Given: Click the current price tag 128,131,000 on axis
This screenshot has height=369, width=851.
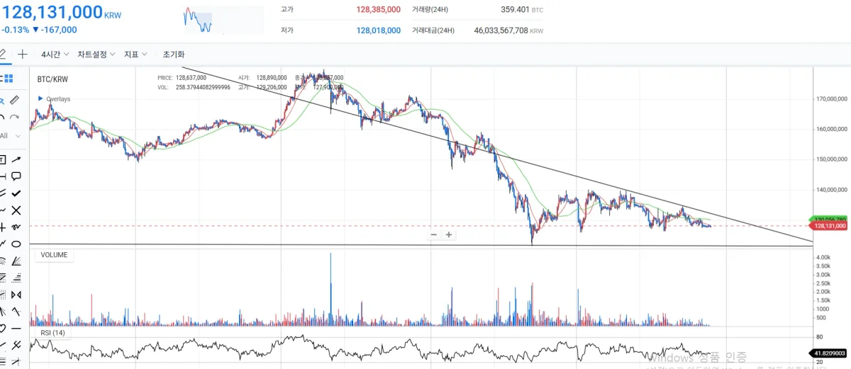Looking at the screenshot, I should (828, 225).
